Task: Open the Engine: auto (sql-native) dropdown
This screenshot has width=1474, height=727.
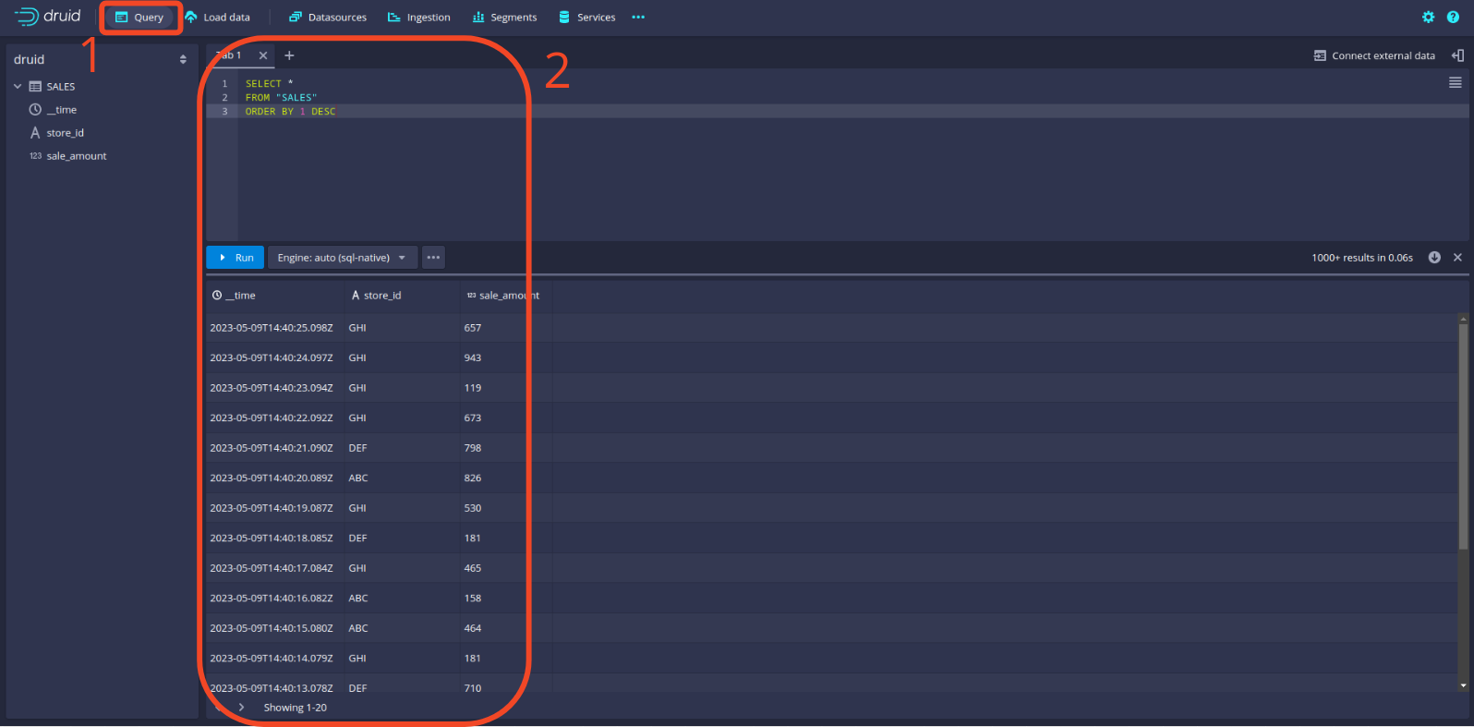Action: click(x=342, y=258)
